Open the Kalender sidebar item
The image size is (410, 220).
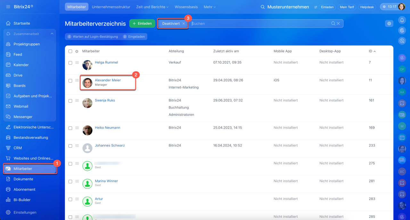click(x=21, y=65)
